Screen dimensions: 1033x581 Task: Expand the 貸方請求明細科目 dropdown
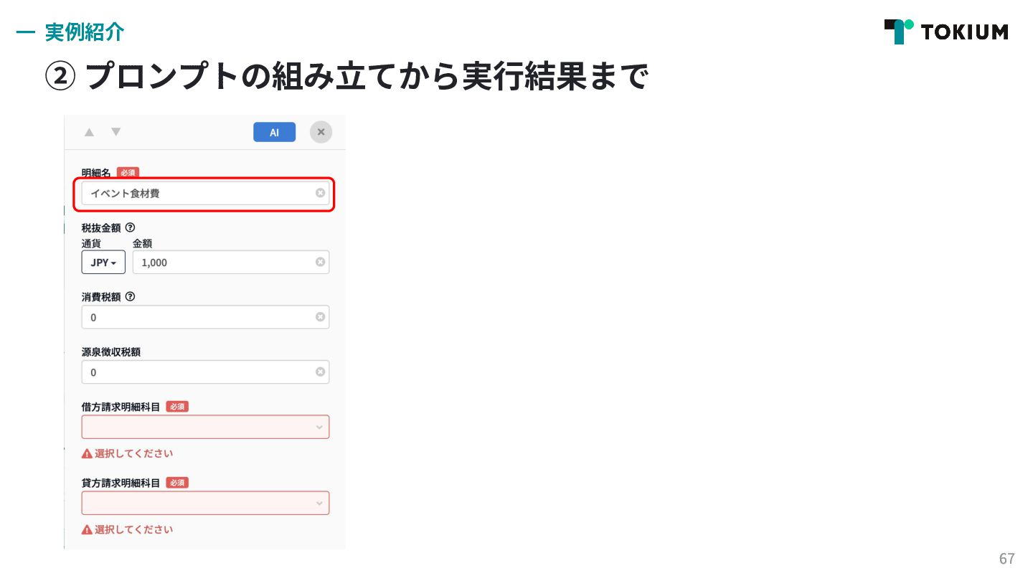click(x=205, y=503)
